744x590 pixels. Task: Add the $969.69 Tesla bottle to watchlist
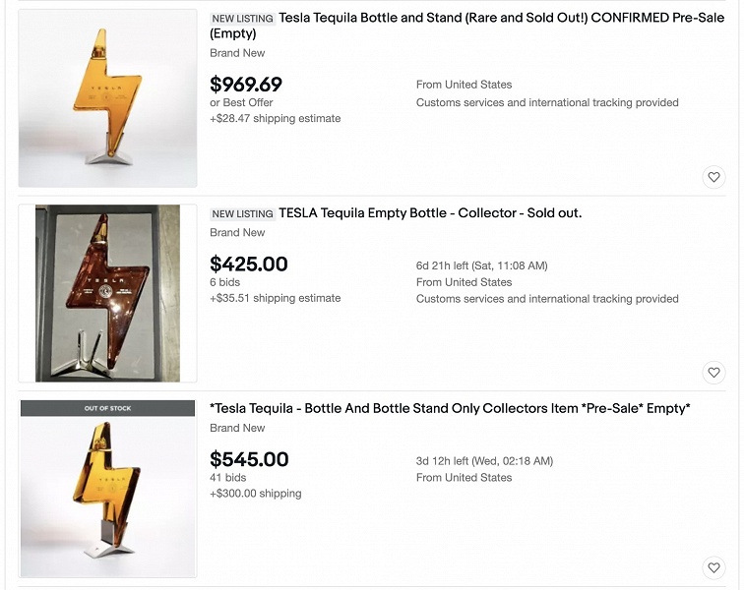pyautogui.click(x=713, y=177)
